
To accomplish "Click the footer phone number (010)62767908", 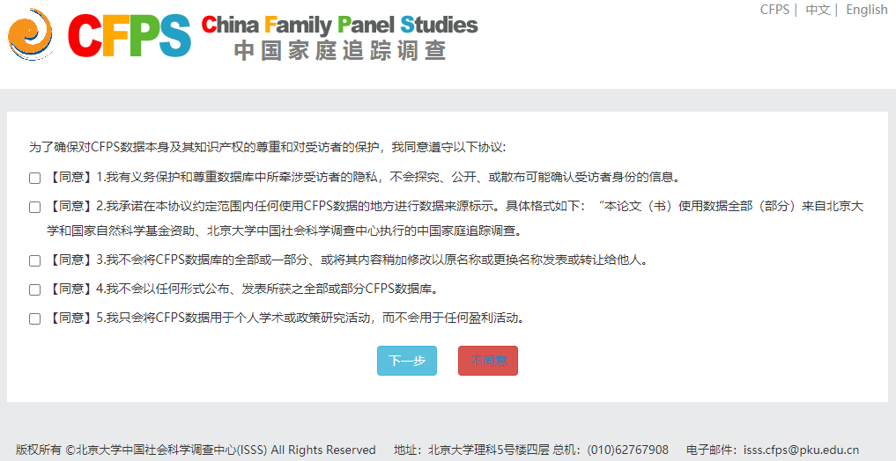I will tap(627, 450).
